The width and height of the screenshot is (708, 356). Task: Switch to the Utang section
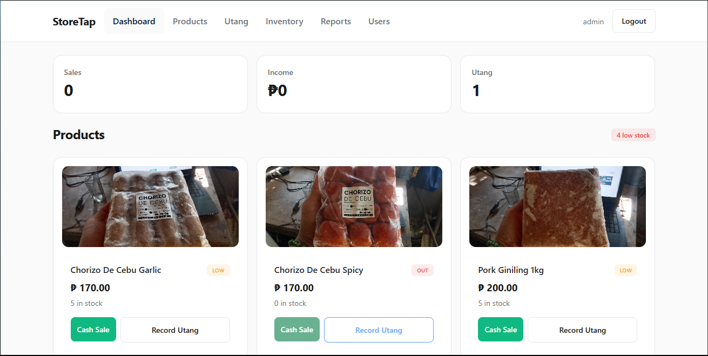236,21
